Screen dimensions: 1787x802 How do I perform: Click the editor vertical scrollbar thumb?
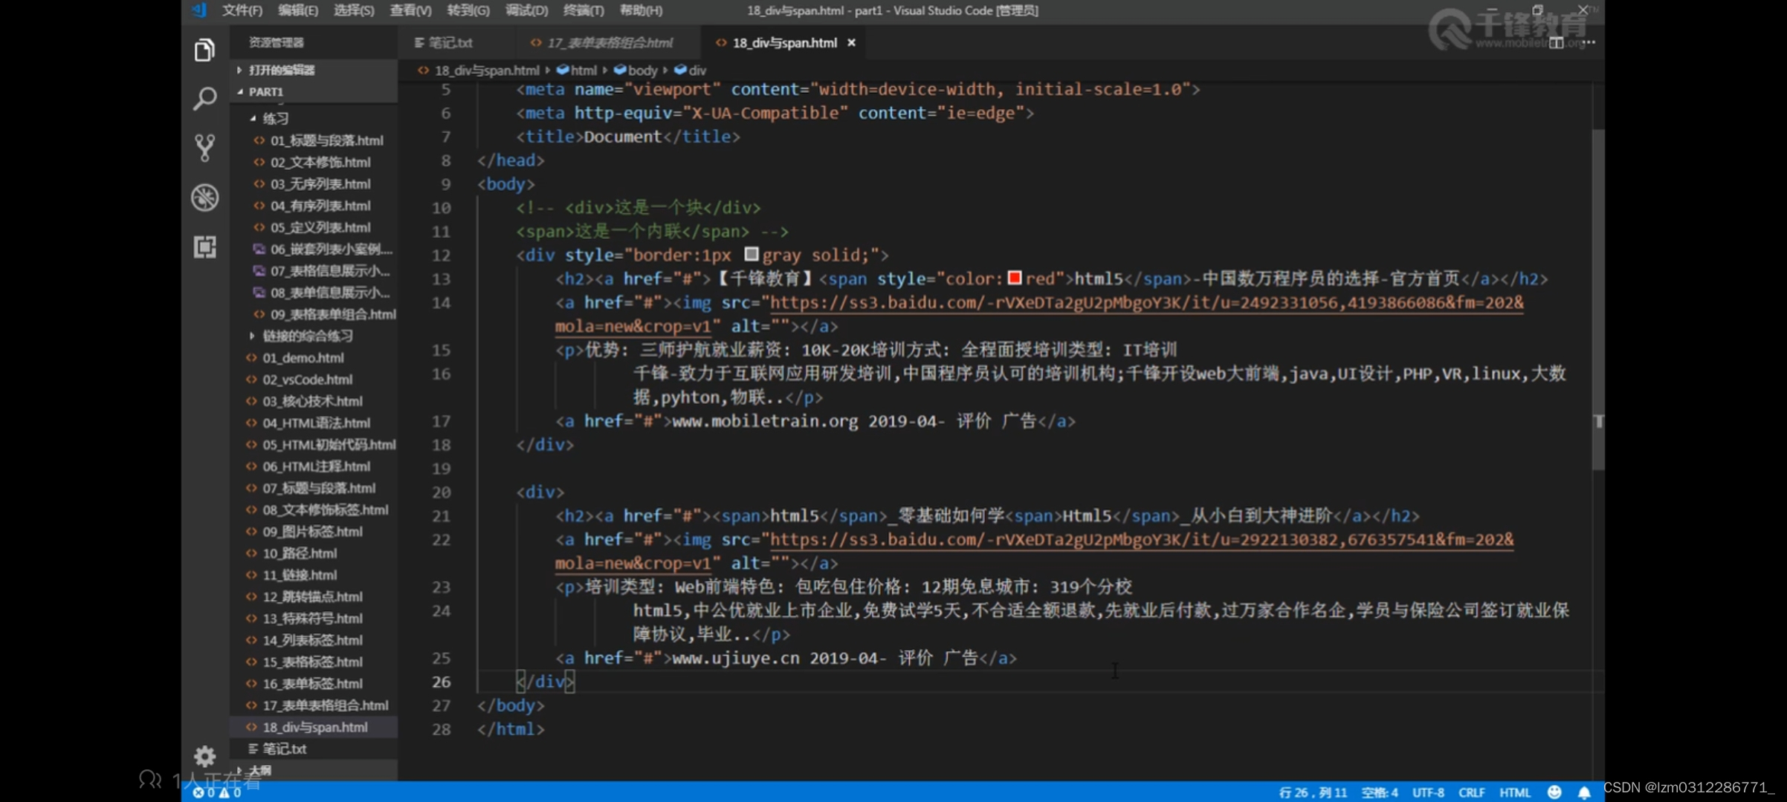[x=1598, y=300]
